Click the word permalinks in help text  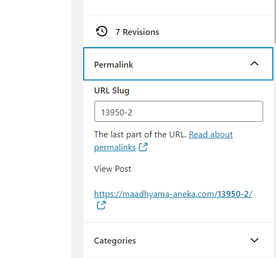click(115, 148)
